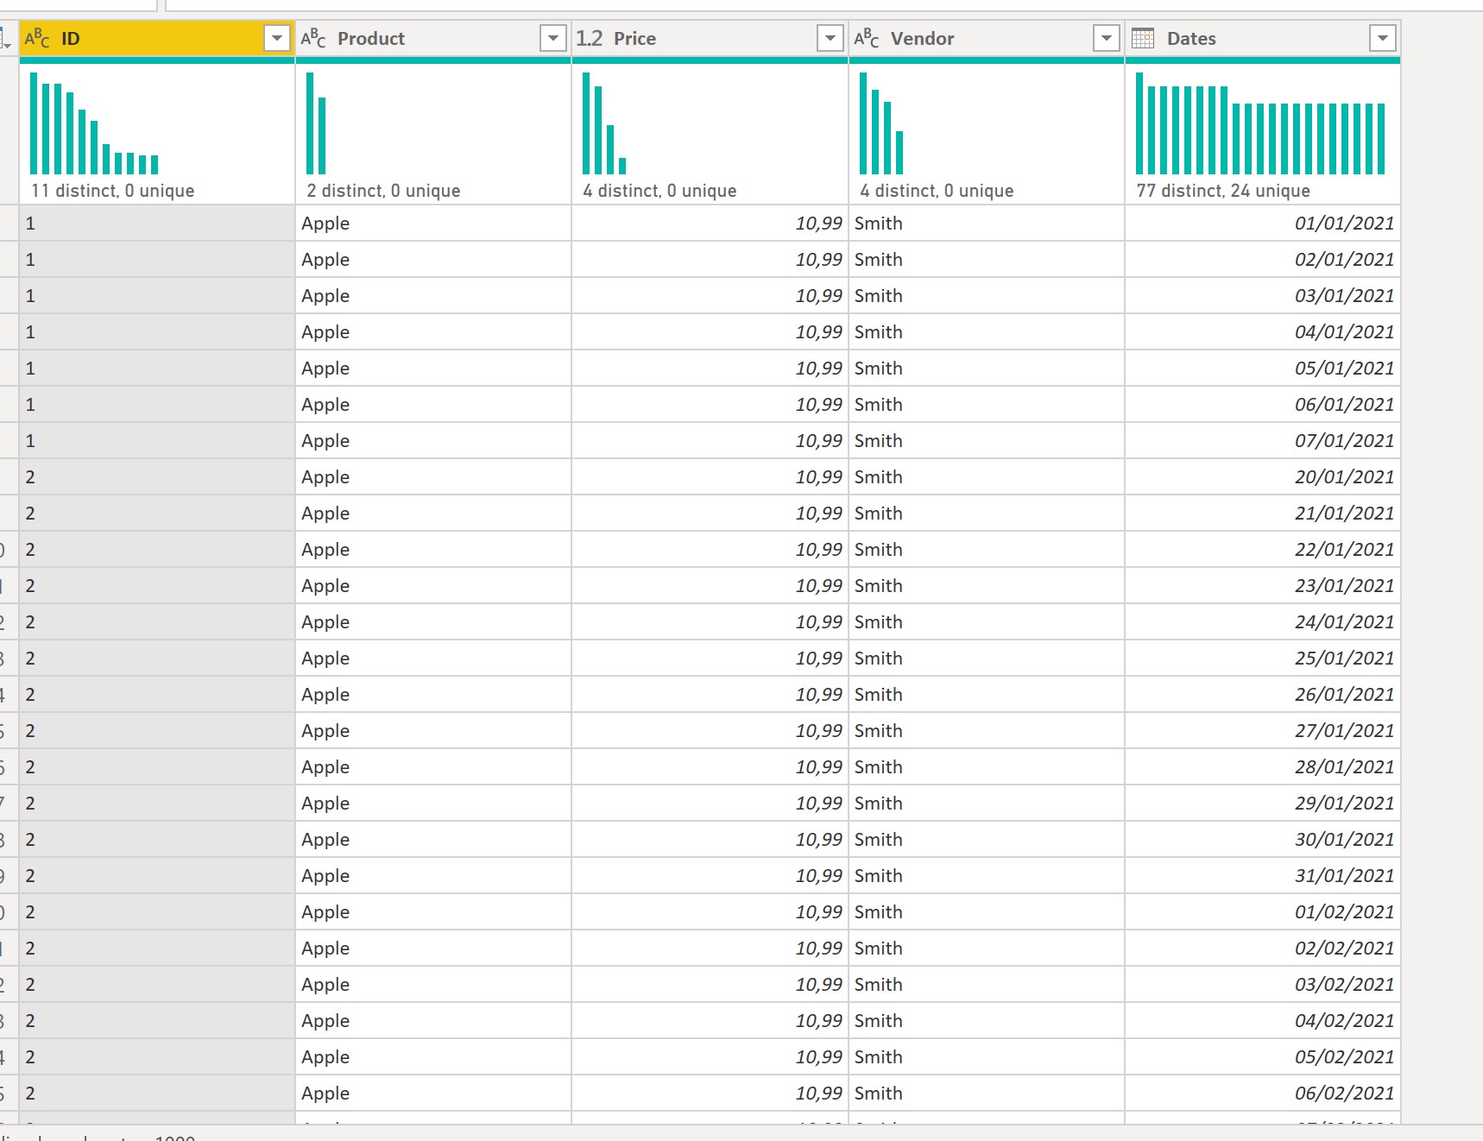Select the Apple cell in the 22/01/2021 row
The width and height of the screenshot is (1483, 1141).
tap(433, 550)
